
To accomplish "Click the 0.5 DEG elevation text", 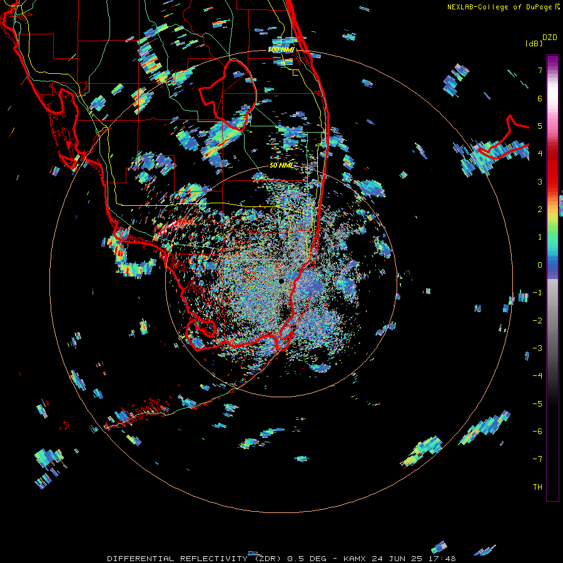I will (x=307, y=559).
